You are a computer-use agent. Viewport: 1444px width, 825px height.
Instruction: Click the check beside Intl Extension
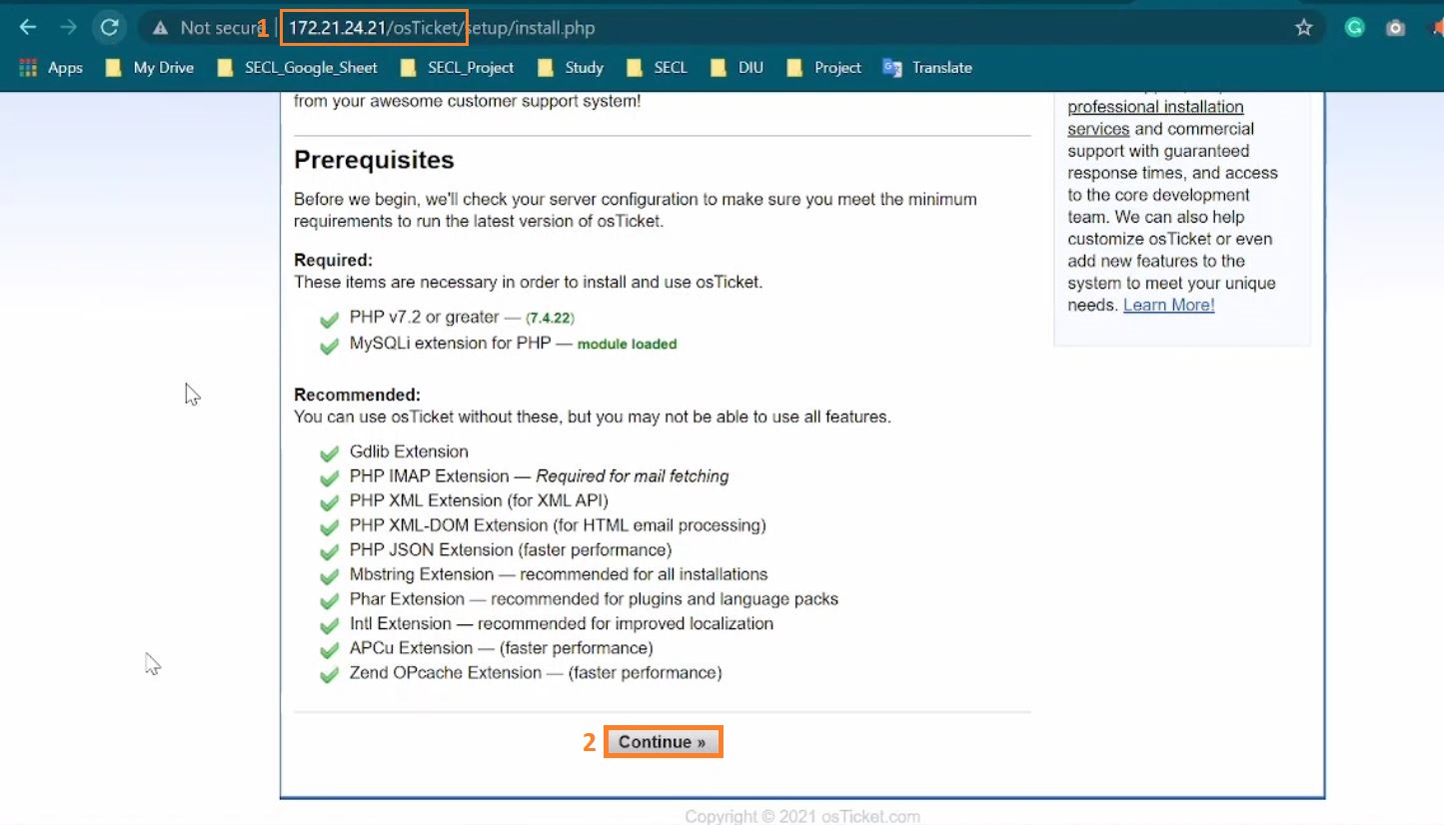tap(329, 625)
